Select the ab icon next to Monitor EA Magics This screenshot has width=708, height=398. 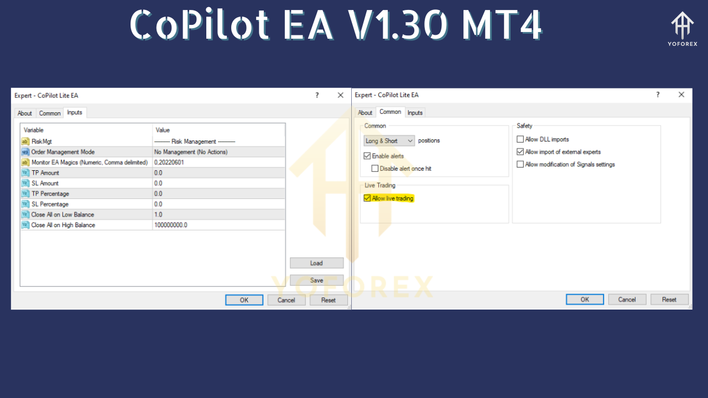25,163
